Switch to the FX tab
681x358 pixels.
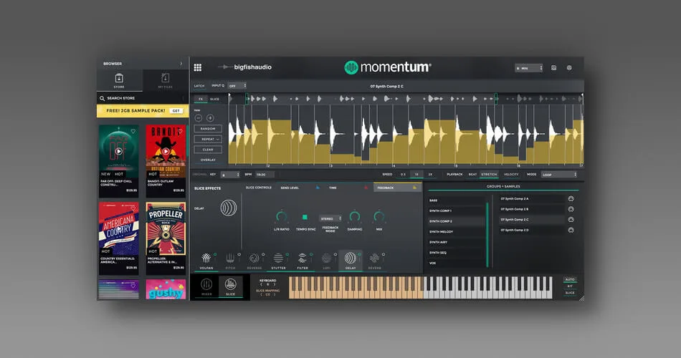(x=201, y=100)
